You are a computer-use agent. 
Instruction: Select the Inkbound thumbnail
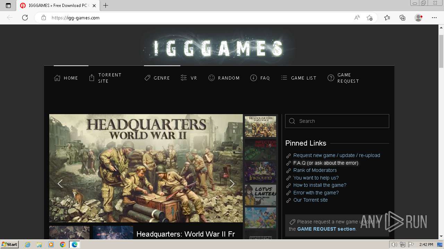pos(261,172)
